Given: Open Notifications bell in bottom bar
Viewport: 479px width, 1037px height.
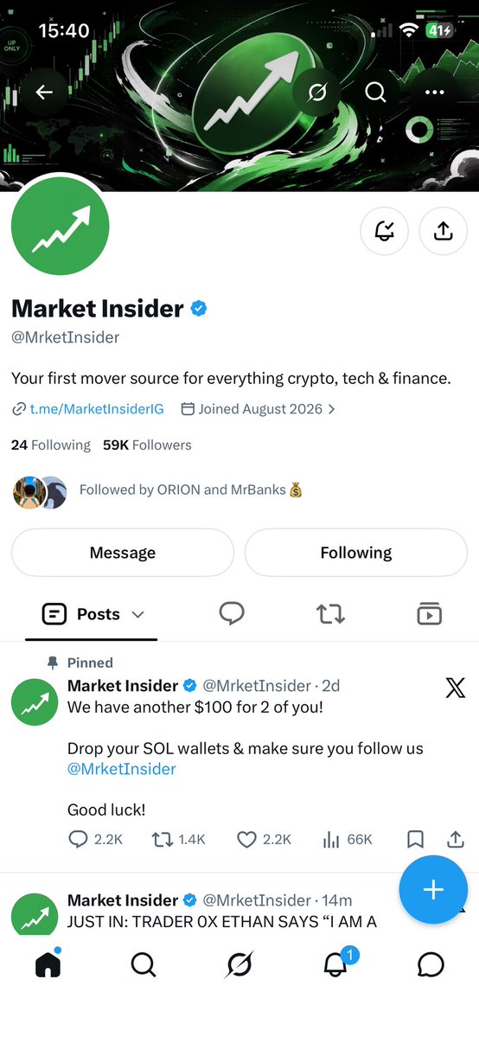Looking at the screenshot, I should (x=335, y=965).
